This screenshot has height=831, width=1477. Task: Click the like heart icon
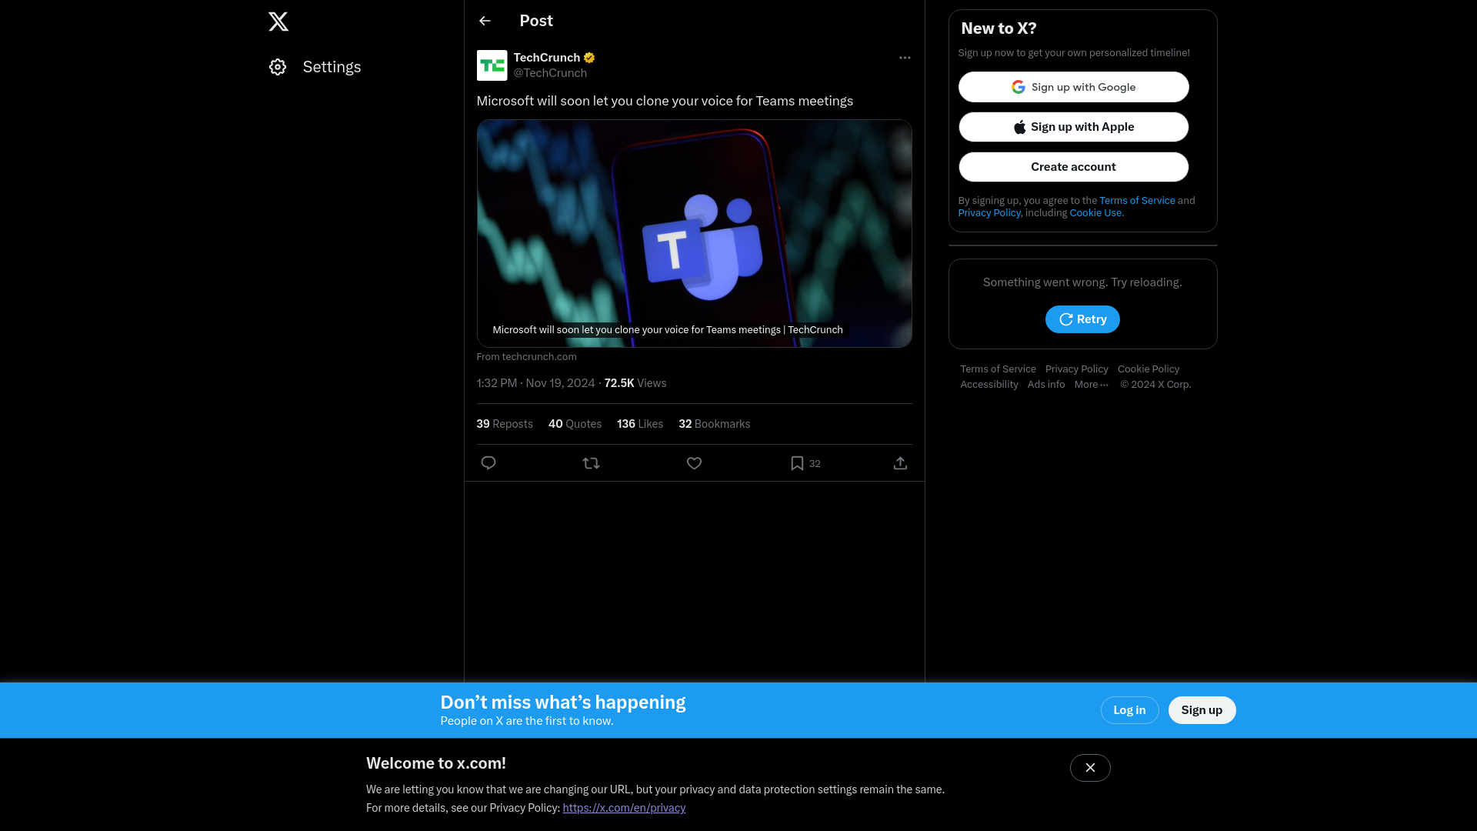coord(694,462)
